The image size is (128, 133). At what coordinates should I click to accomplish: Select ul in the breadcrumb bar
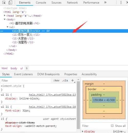22,68
